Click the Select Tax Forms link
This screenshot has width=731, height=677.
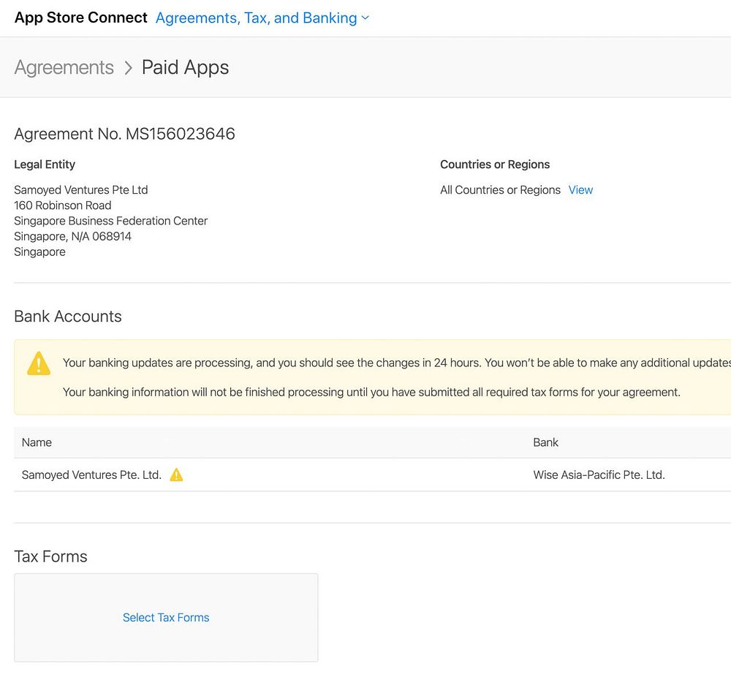[x=166, y=618]
